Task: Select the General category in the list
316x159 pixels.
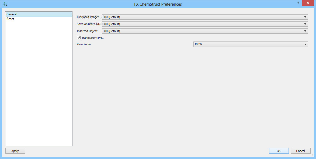Action: tap(39, 14)
